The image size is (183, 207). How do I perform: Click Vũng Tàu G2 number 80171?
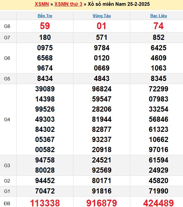102,181
